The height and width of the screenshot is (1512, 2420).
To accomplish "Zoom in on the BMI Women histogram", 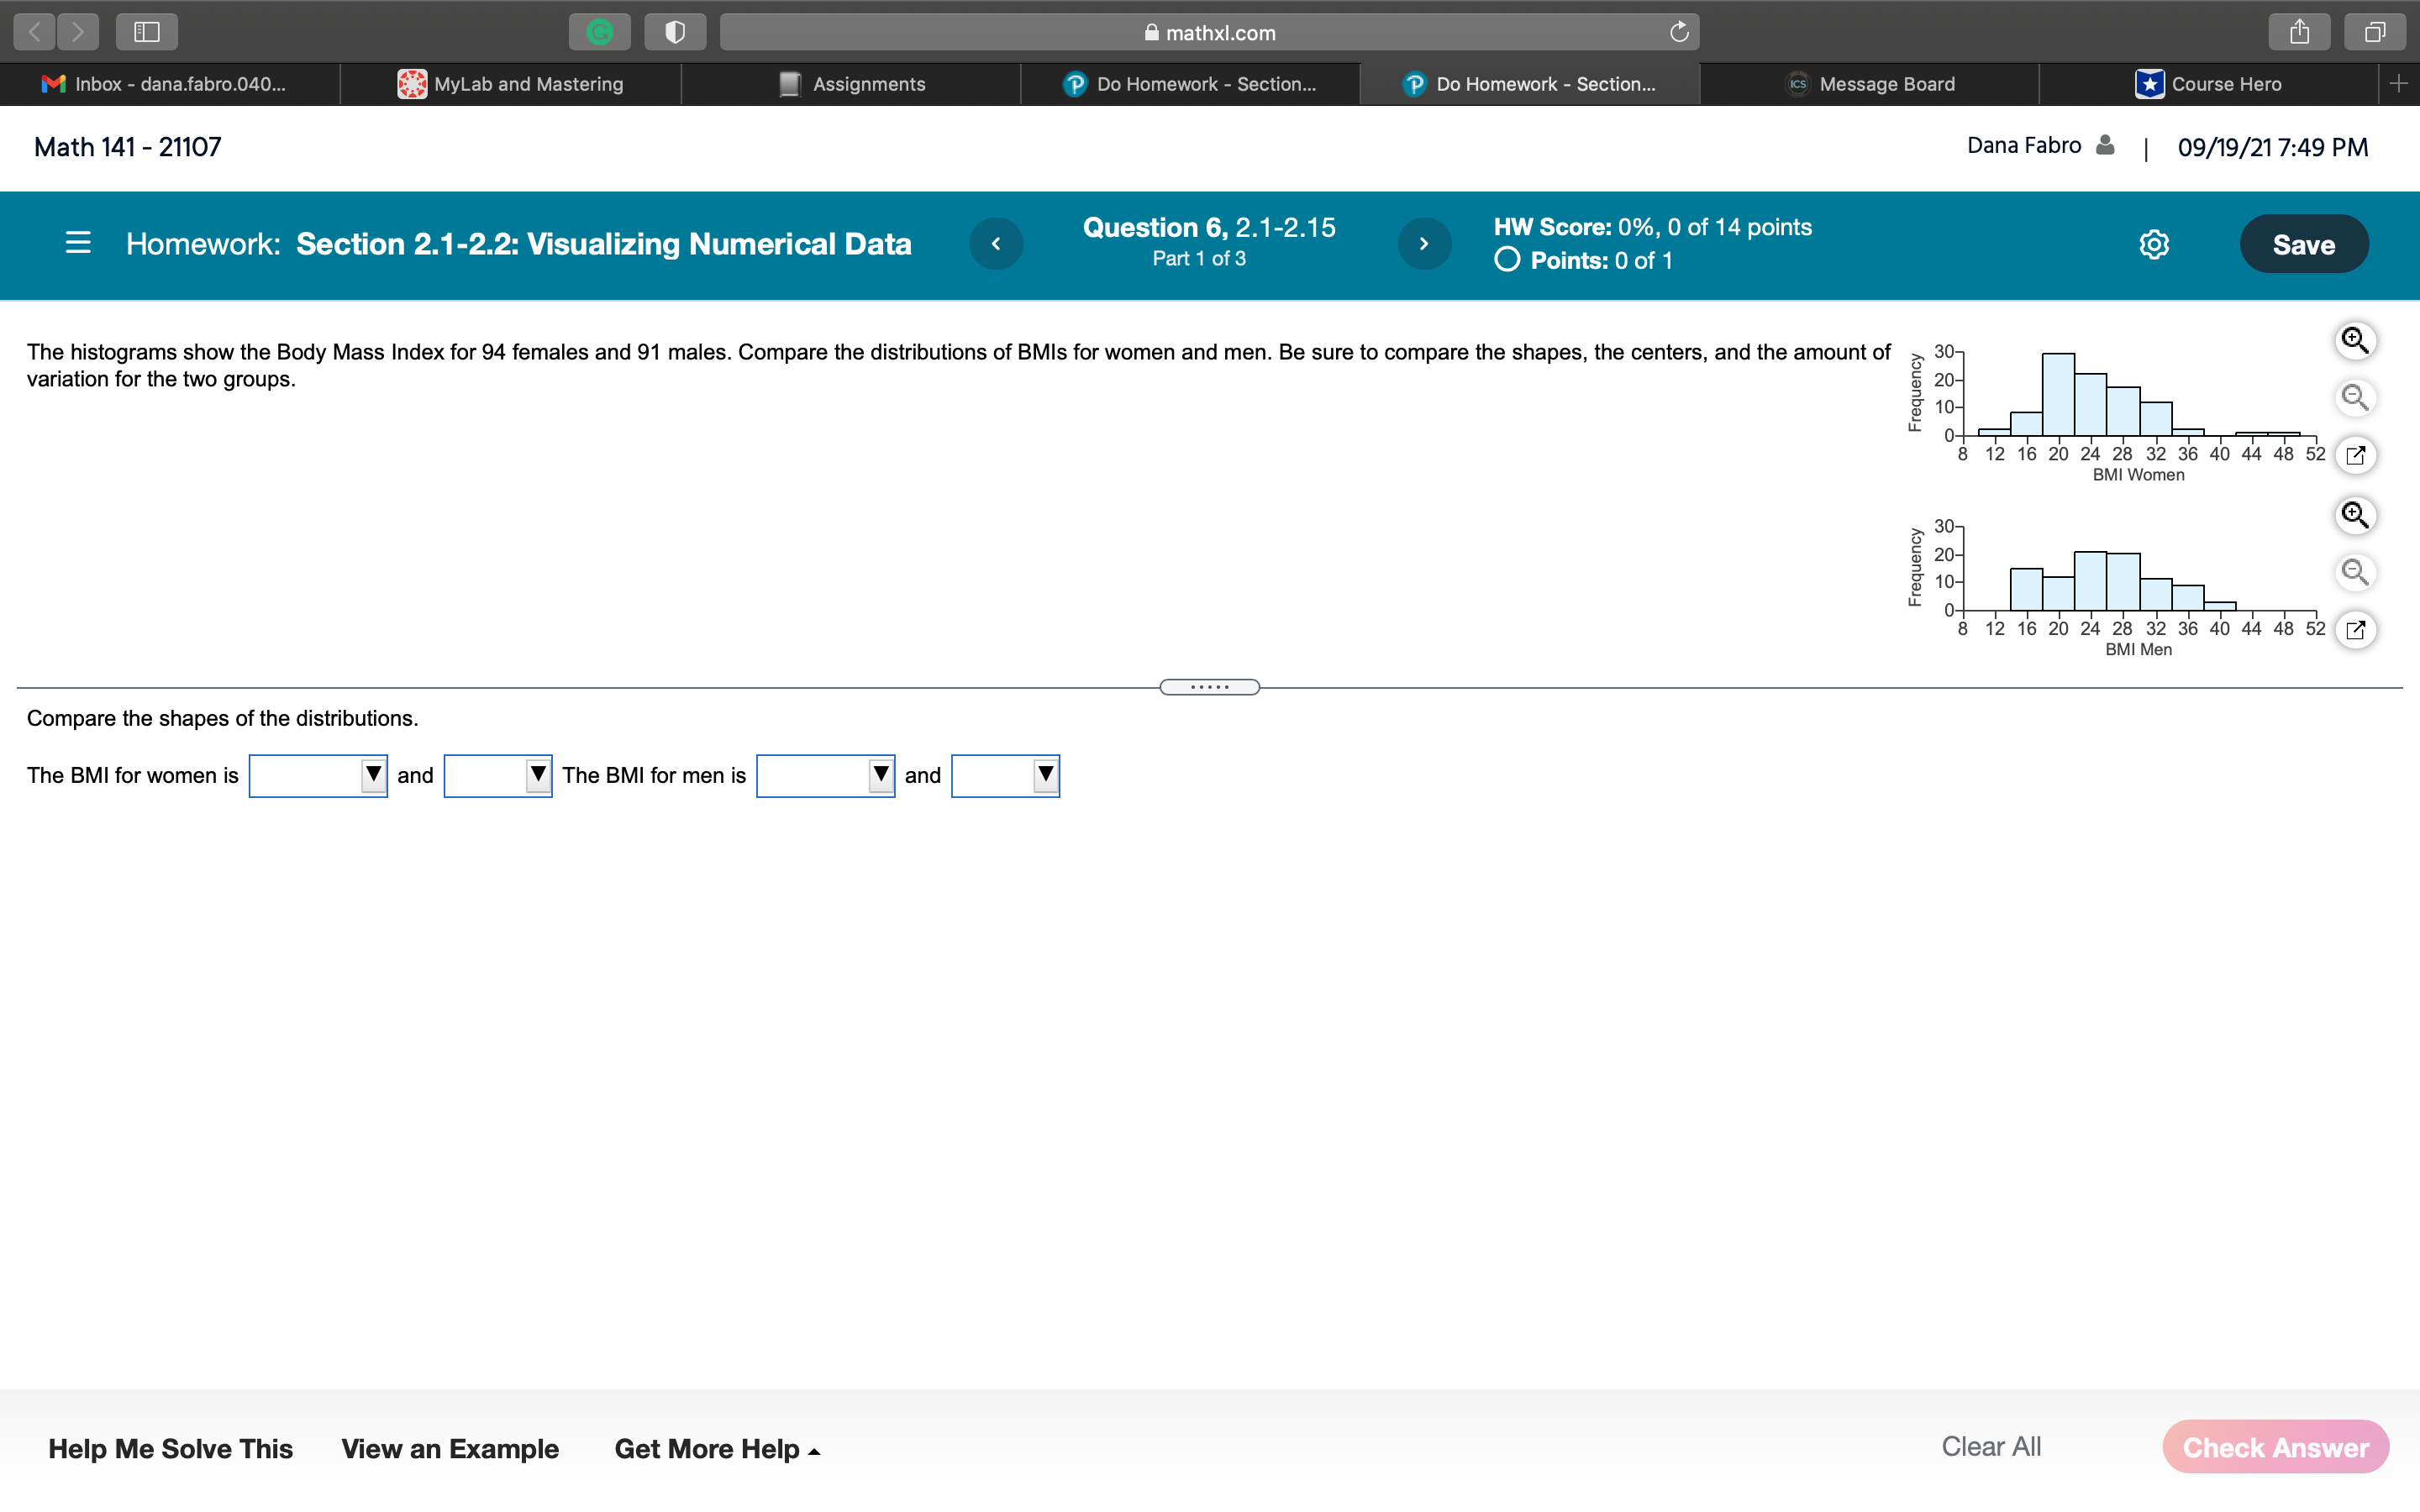I will pos(2354,341).
